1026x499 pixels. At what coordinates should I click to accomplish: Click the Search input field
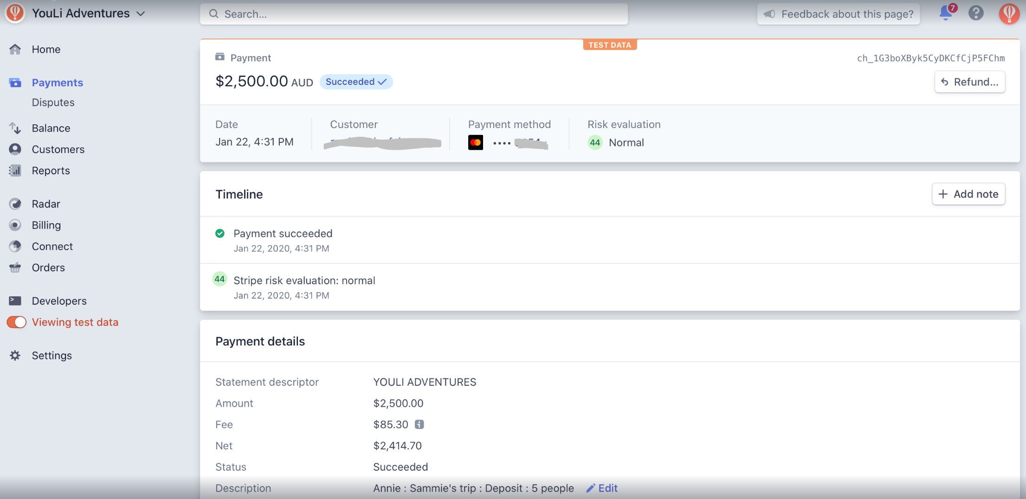point(414,14)
